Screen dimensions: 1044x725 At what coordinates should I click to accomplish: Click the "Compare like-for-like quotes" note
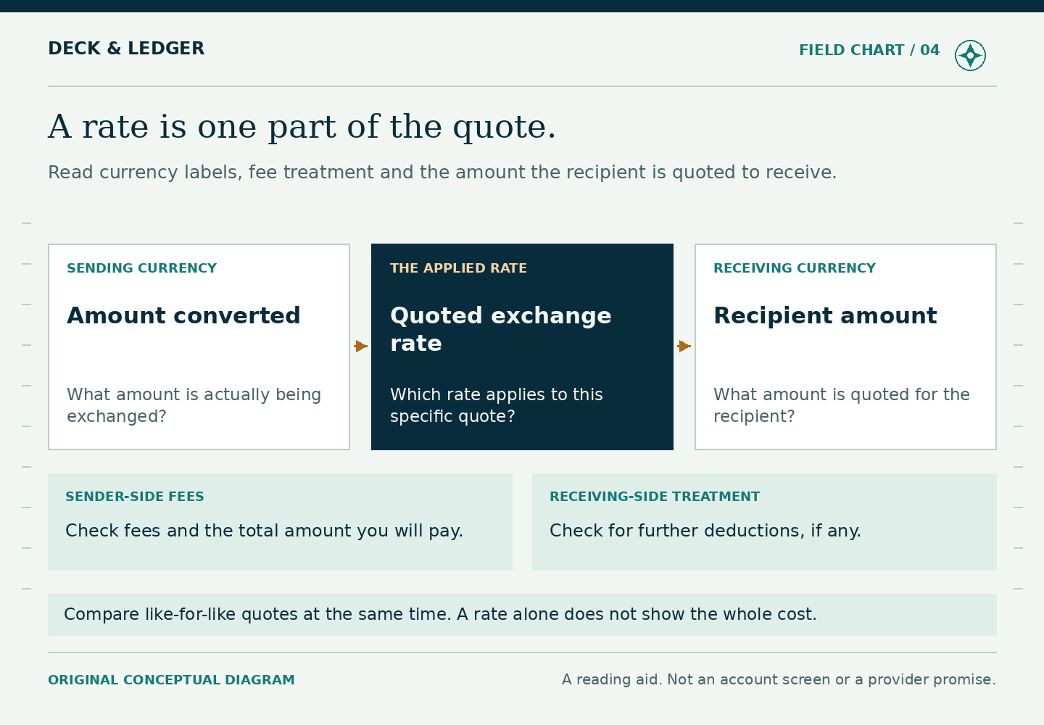522,615
